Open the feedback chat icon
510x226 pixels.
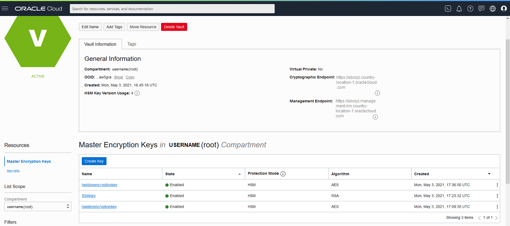click(x=481, y=9)
